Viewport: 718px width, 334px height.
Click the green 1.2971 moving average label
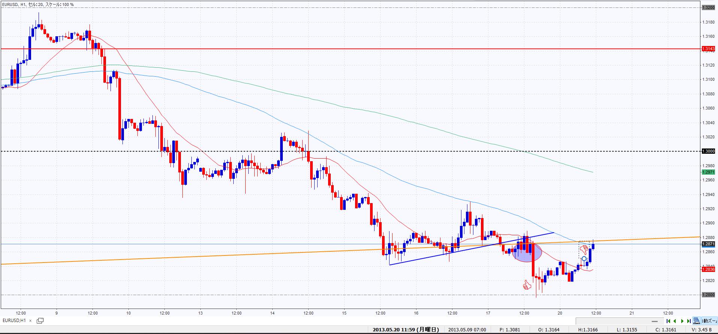point(708,172)
